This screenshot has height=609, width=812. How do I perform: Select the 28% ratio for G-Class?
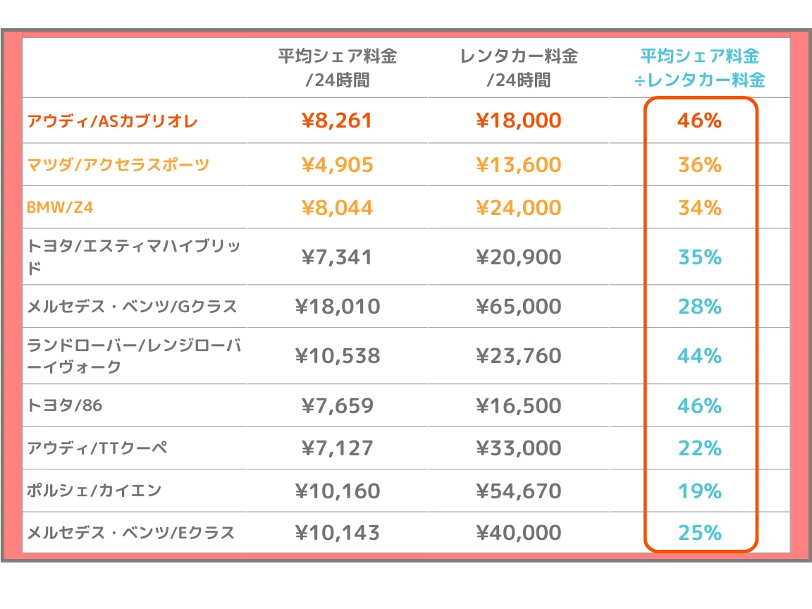coord(700,306)
